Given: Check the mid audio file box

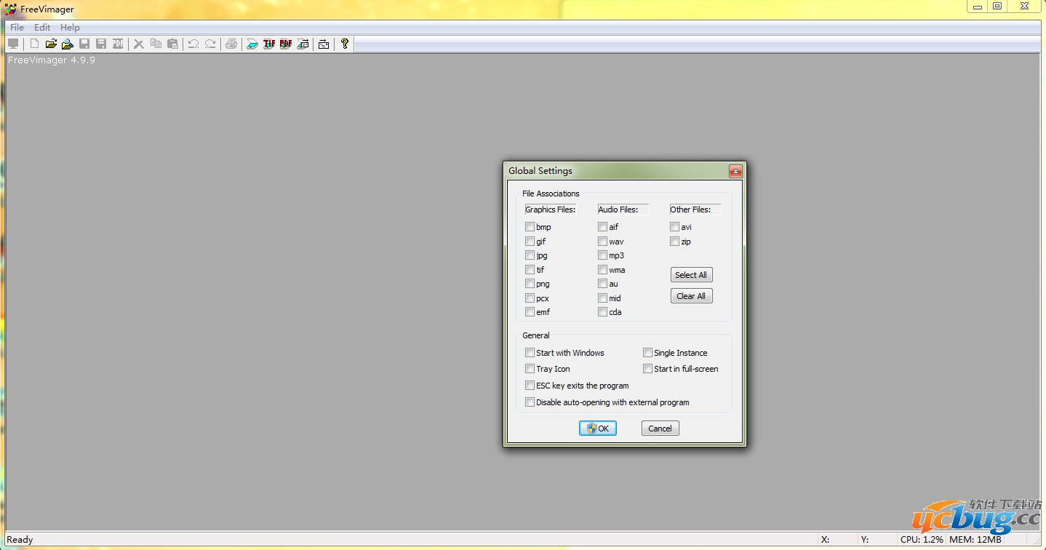Looking at the screenshot, I should (602, 298).
